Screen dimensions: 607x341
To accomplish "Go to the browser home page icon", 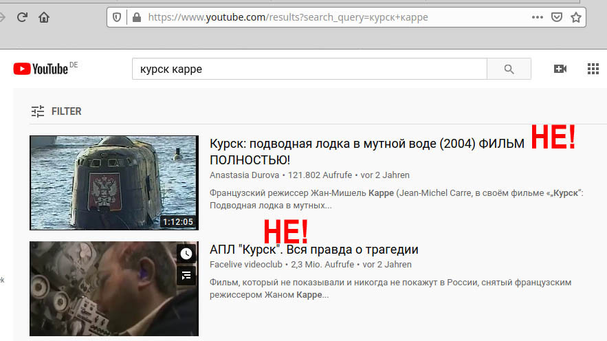I will tap(44, 17).
